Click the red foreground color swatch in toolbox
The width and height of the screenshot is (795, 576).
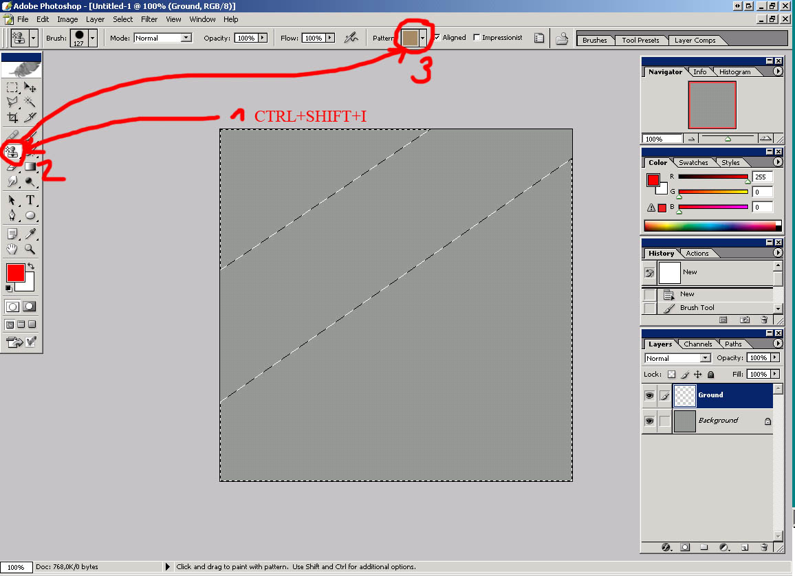pos(15,272)
